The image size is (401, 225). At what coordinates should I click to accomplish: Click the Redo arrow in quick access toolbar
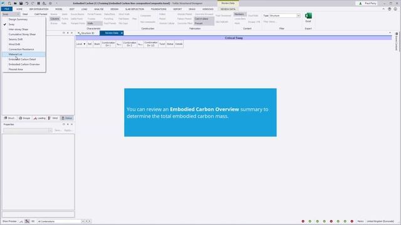point(33,3)
